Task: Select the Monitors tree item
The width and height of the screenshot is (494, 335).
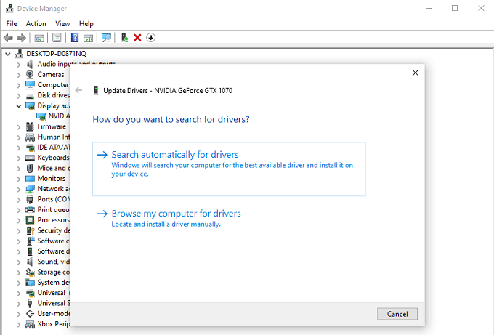Action: (x=51, y=178)
